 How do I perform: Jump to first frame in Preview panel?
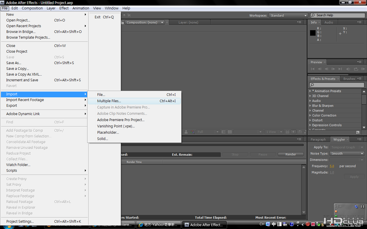tap(313, 69)
